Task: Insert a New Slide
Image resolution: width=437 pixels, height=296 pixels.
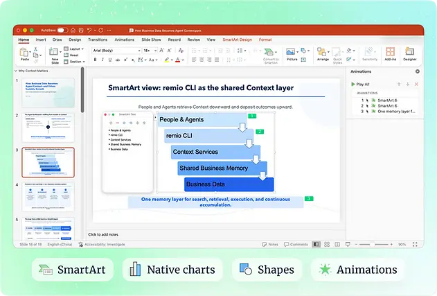Action: point(53,55)
